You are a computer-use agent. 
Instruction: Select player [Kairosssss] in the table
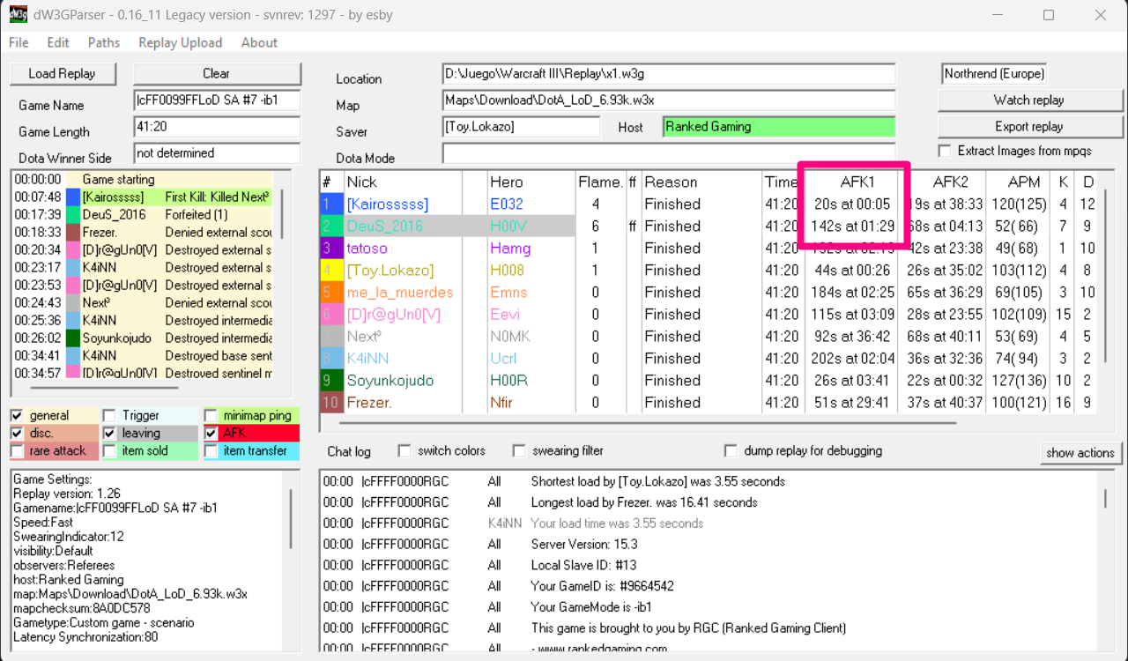388,204
